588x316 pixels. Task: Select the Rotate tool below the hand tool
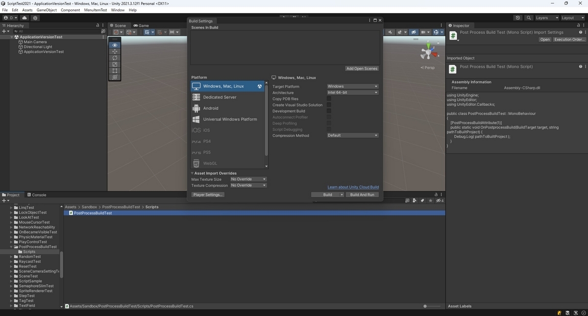115,58
